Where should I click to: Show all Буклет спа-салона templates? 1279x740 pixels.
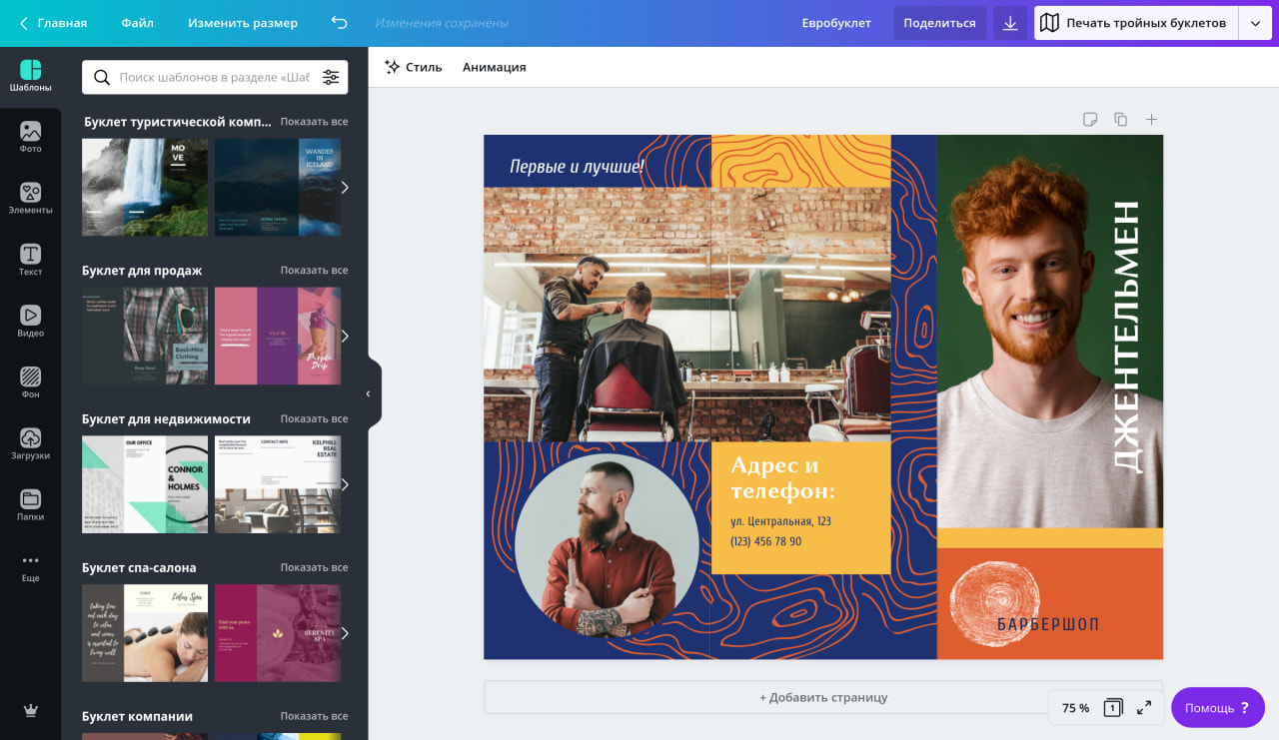click(x=314, y=567)
